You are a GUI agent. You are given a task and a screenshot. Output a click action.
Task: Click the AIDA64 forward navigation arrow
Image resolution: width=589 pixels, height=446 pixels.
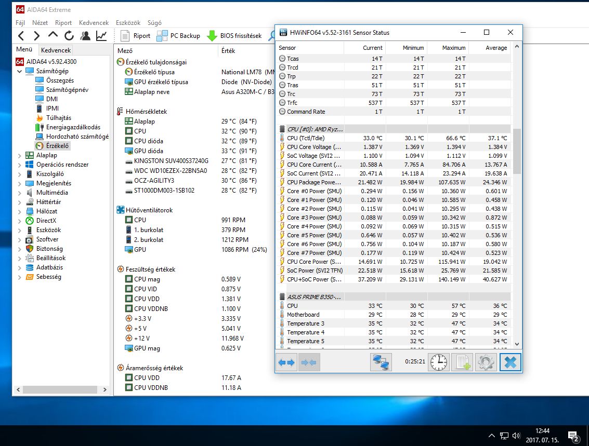(37, 36)
